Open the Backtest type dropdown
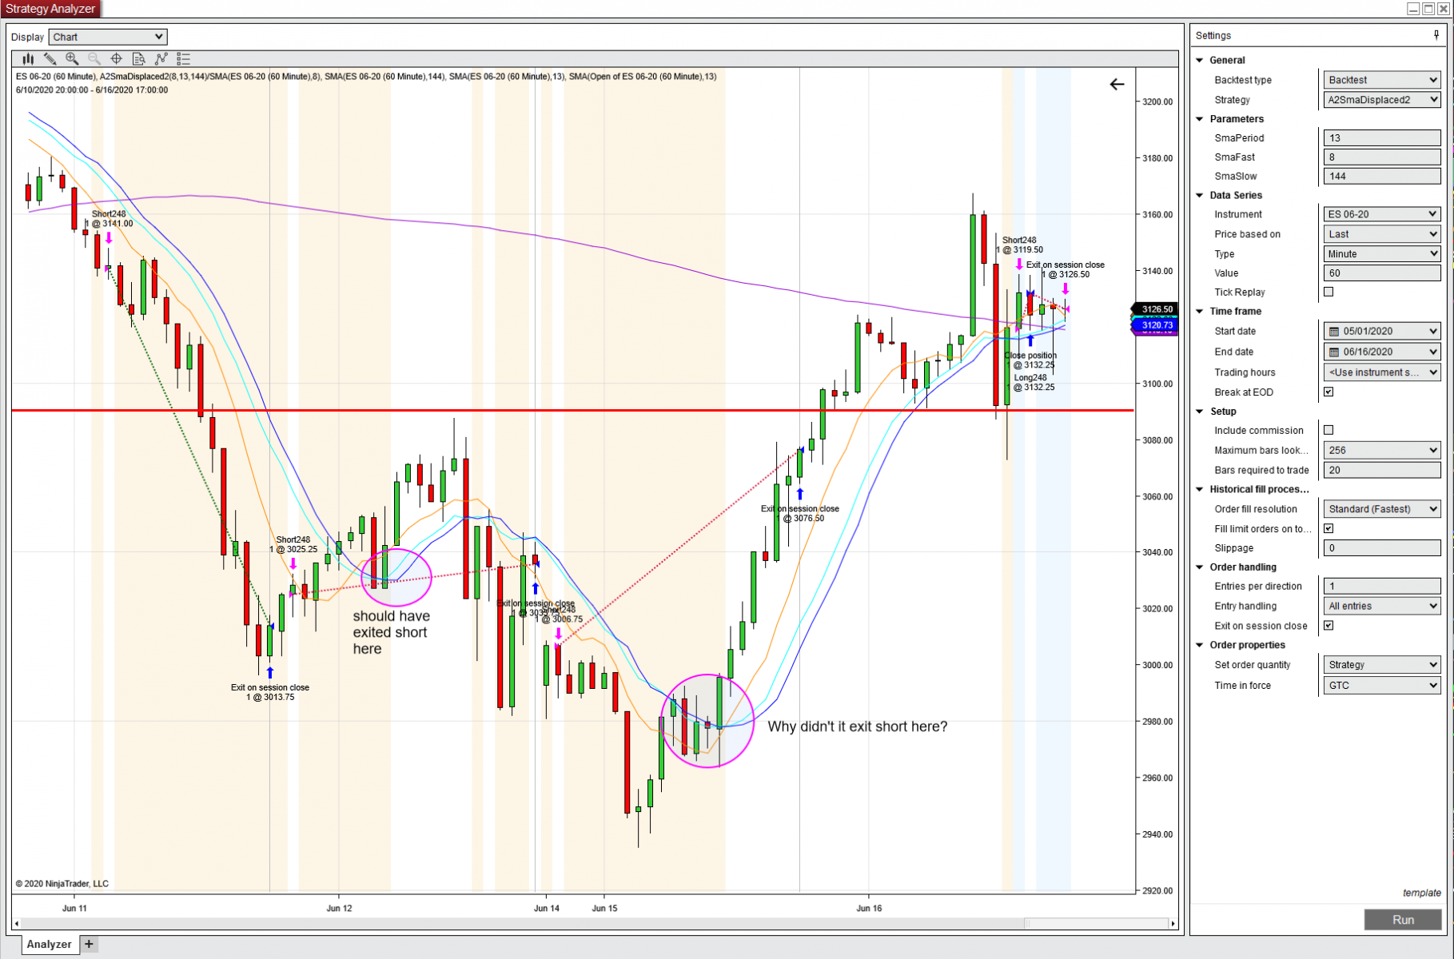The image size is (1454, 959). 1382,80
